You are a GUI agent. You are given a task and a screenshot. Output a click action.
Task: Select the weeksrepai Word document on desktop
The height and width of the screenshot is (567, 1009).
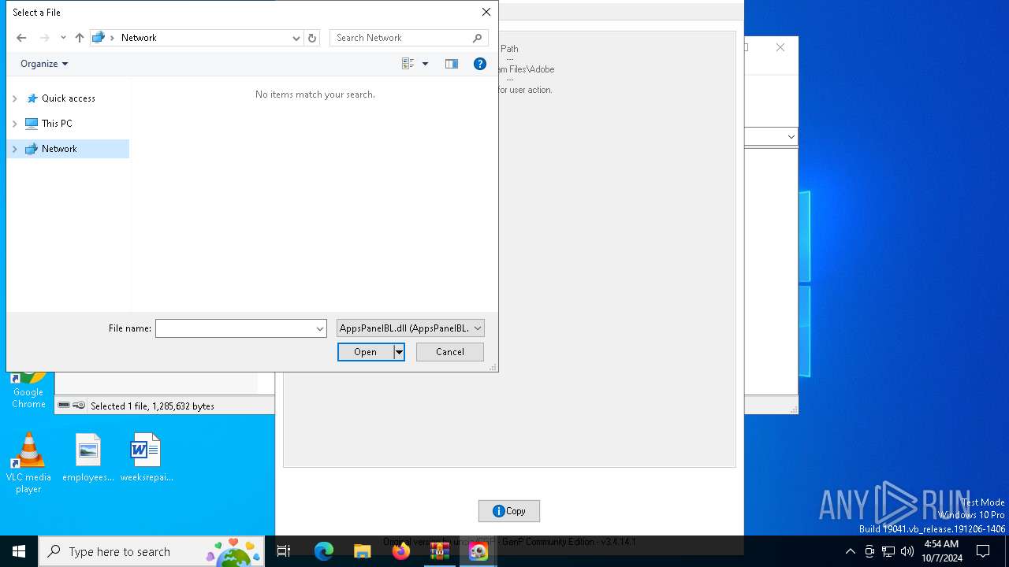146,458
